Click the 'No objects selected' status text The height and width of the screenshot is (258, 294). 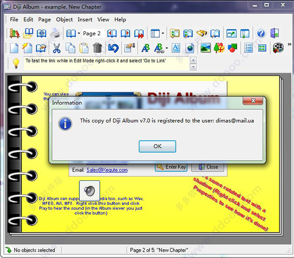[x=34, y=250]
